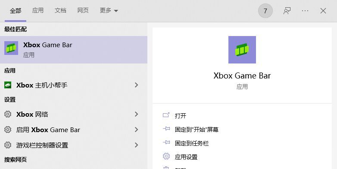337x169 pixels.
Task: Expand the Xbox 网络 result arrow
Action: 136,114
